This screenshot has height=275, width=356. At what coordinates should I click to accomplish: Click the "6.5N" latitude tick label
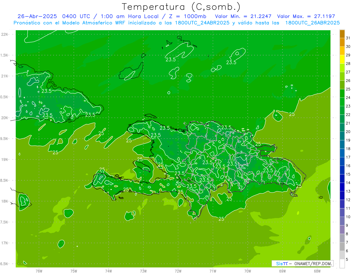pos(4,264)
